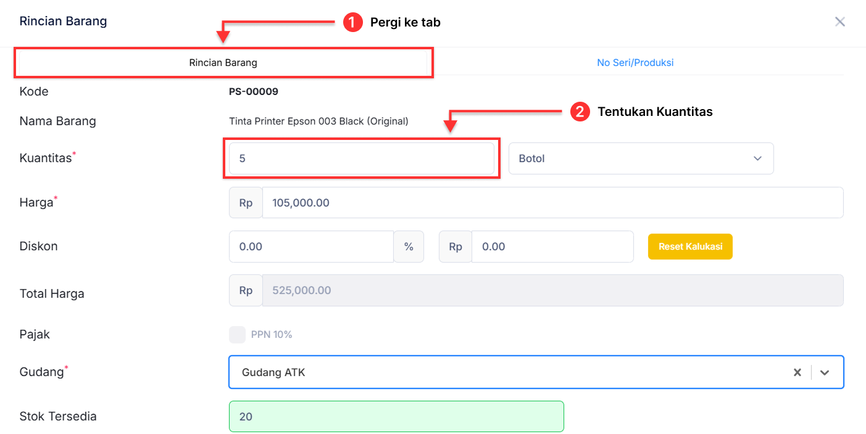
Task: Switch to the Rincian Barang tab
Action: click(x=223, y=62)
